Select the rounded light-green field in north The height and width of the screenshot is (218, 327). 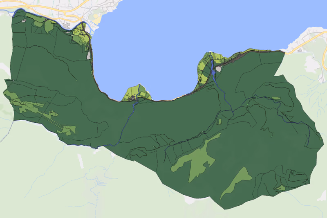(48, 27)
